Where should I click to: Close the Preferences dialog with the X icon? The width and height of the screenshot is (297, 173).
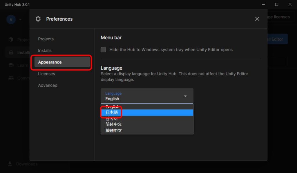coord(257,19)
